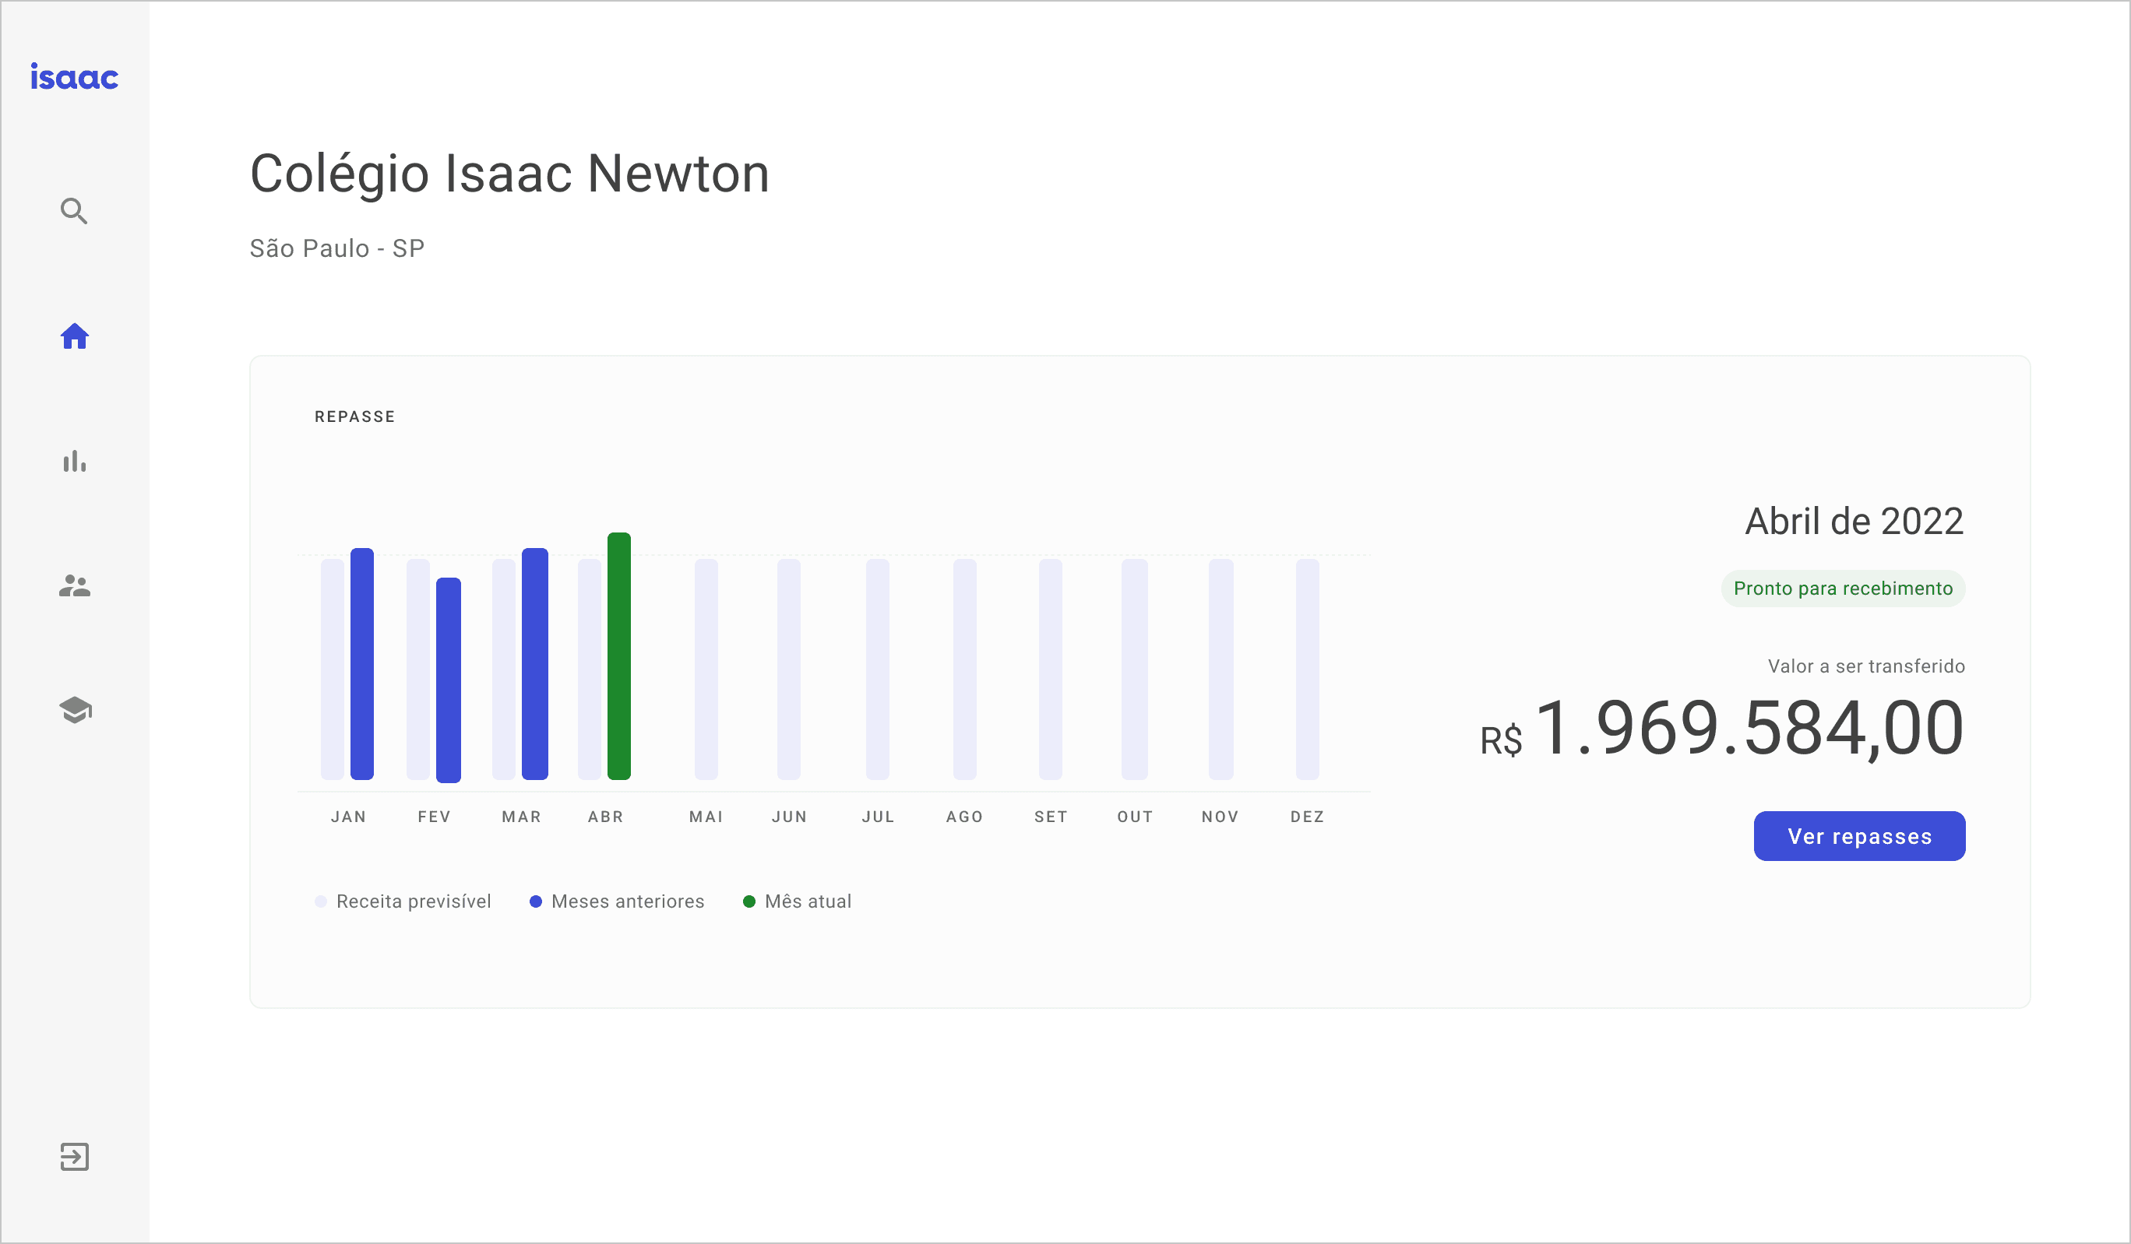Click the light October forecast bar
The height and width of the screenshot is (1244, 2131).
tap(1135, 669)
